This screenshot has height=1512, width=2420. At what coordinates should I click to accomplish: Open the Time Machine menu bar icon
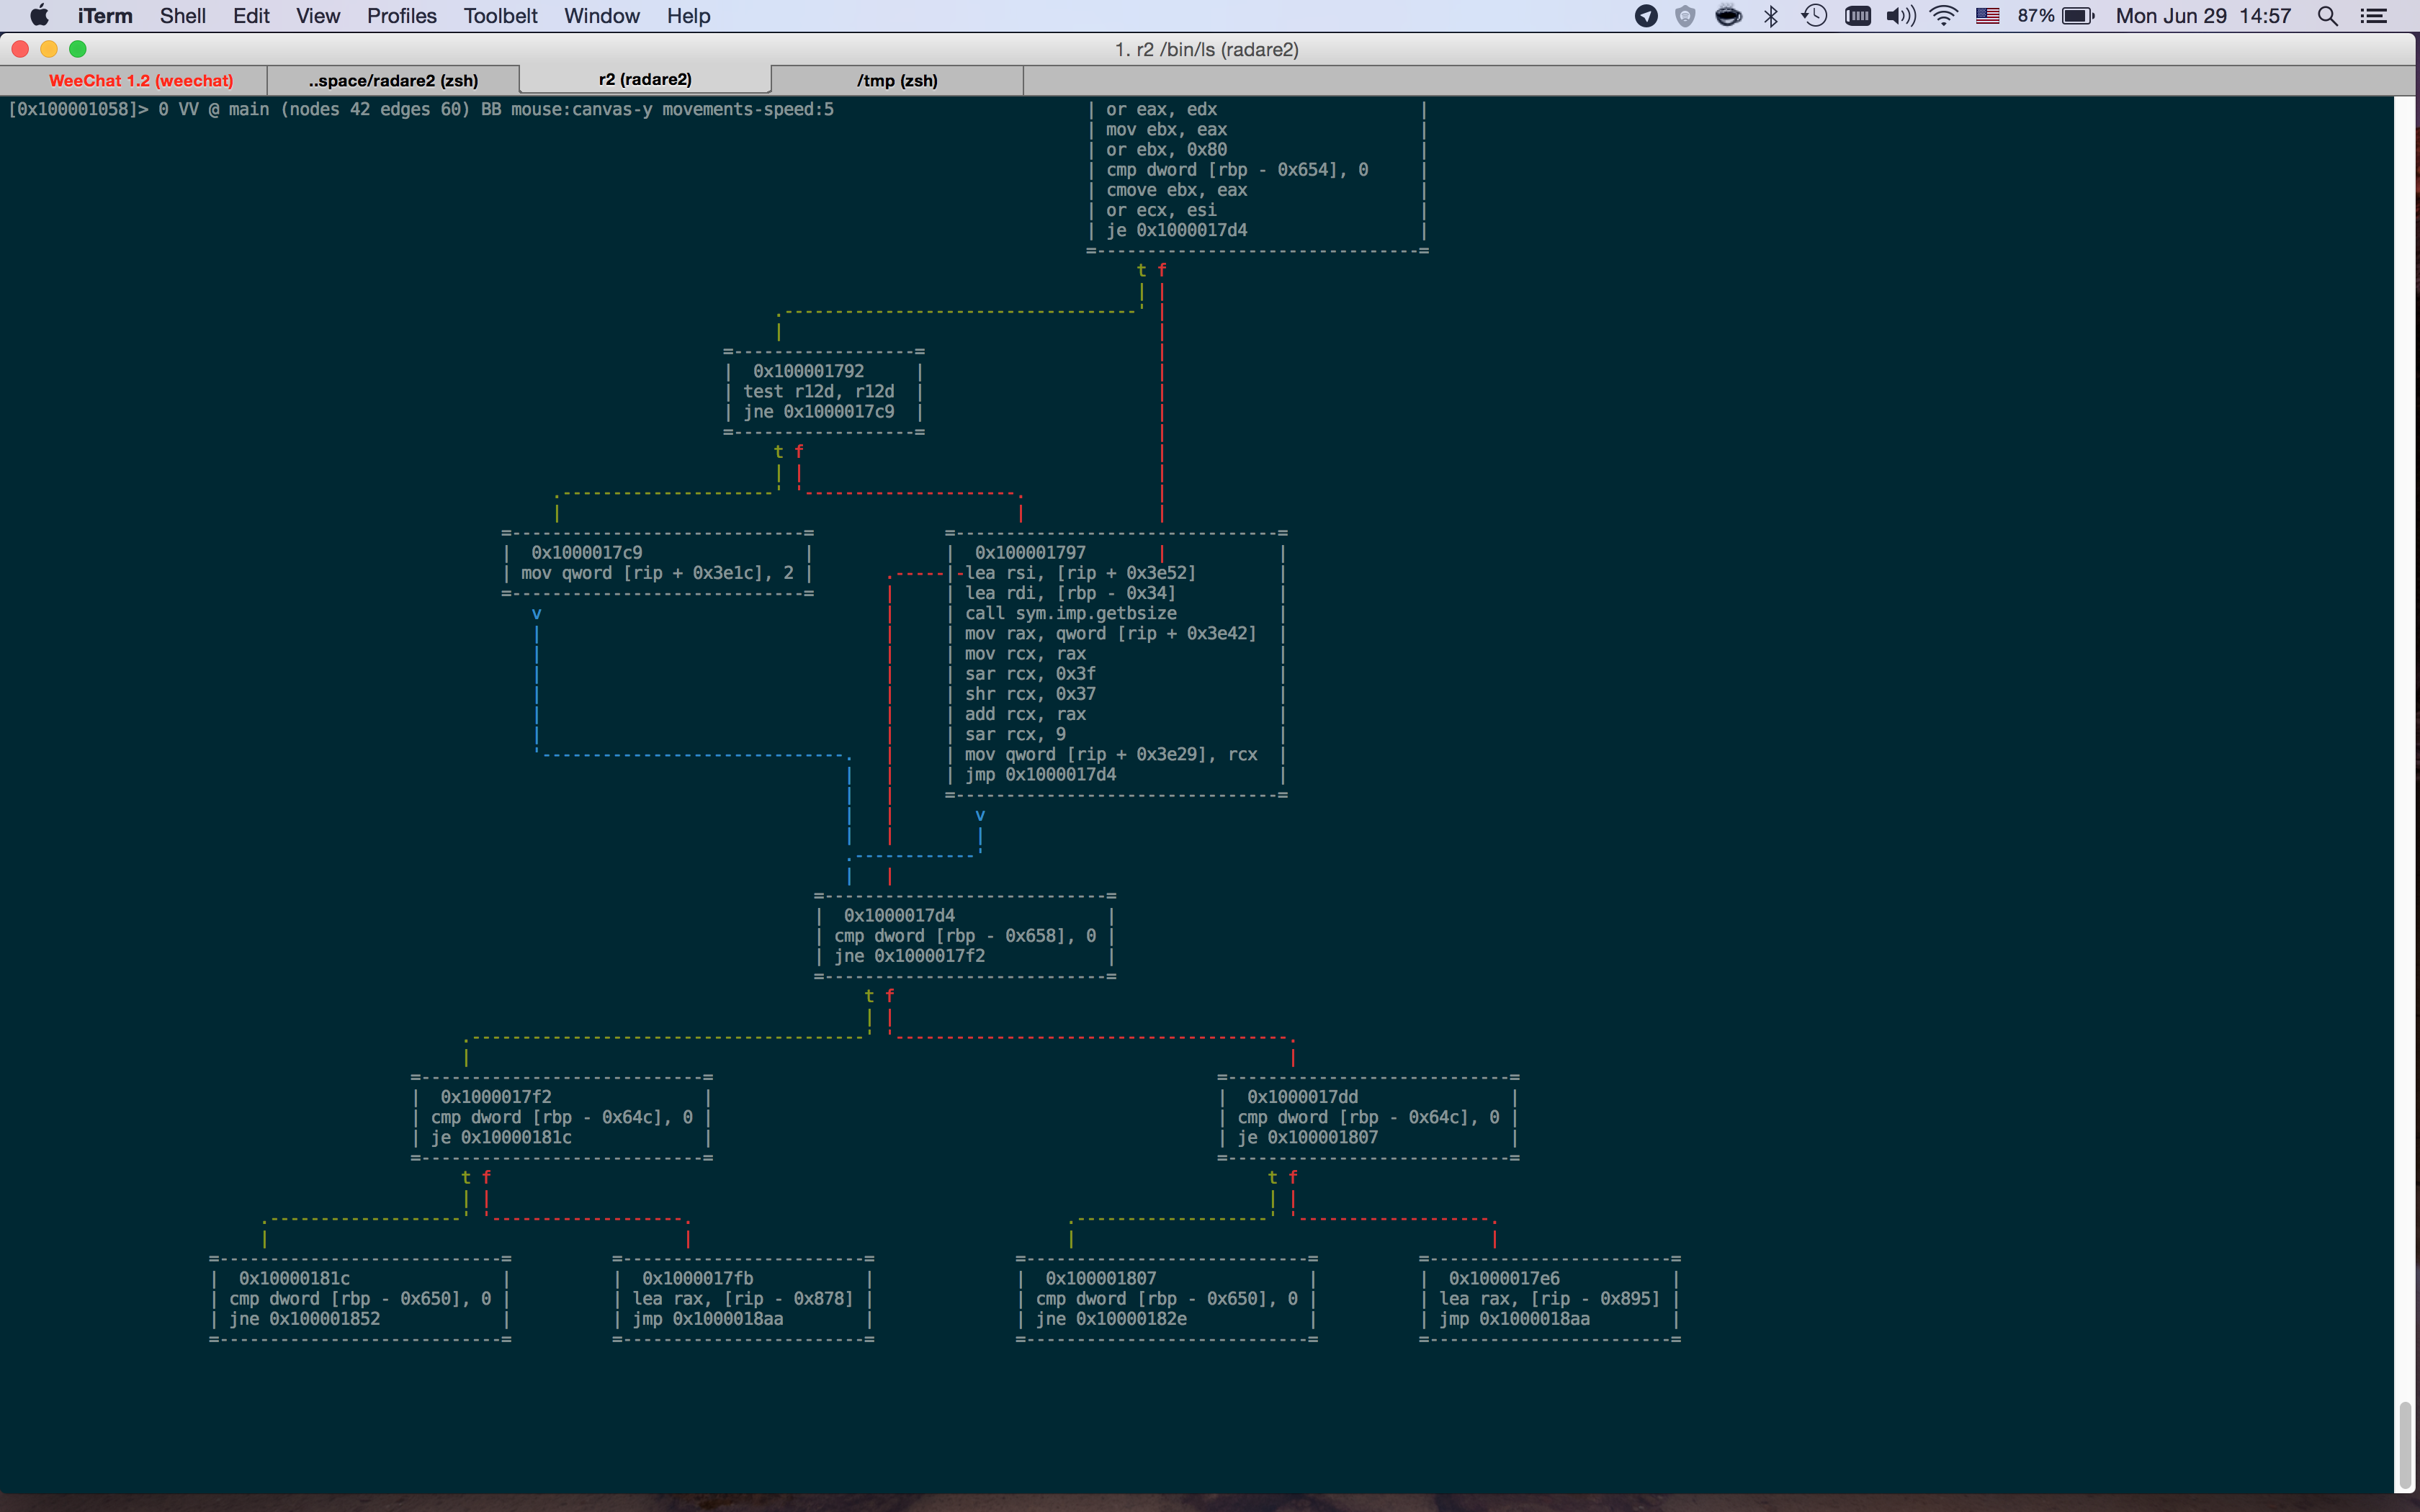pyautogui.click(x=1814, y=16)
